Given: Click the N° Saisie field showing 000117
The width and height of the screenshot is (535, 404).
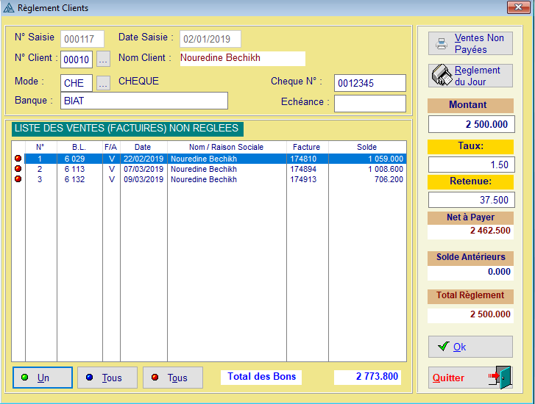Looking at the screenshot, I should click(82, 39).
